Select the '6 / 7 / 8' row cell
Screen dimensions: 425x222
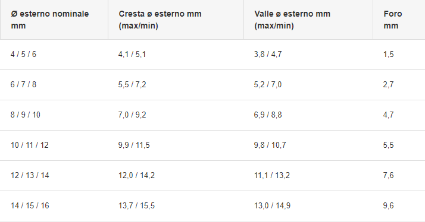[23, 85]
